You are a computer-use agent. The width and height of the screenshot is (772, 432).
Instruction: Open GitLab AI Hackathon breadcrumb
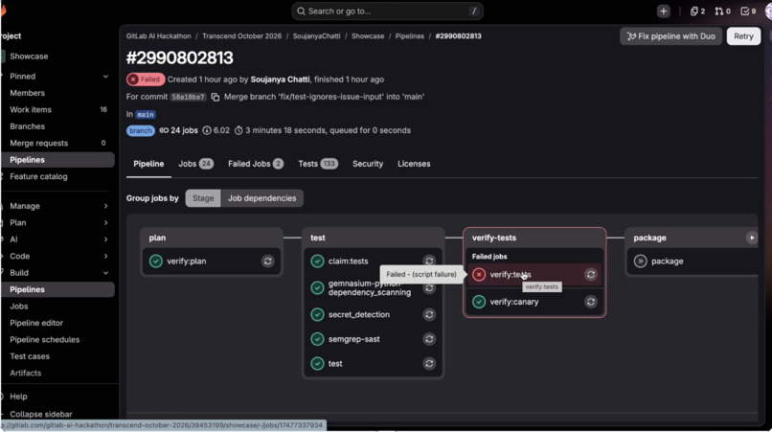[x=159, y=36]
